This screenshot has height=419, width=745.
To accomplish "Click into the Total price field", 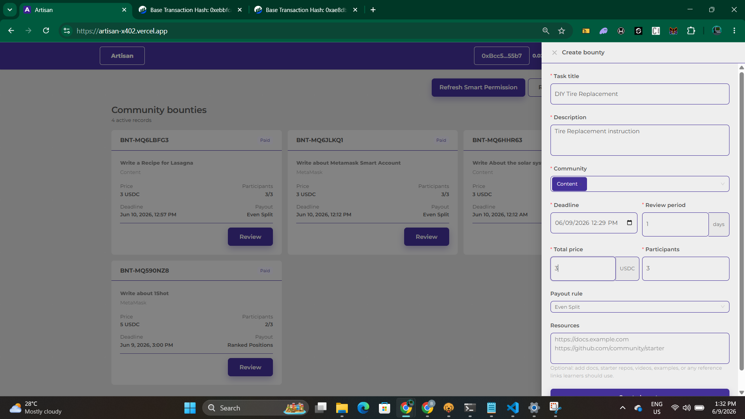I will 583,269.
